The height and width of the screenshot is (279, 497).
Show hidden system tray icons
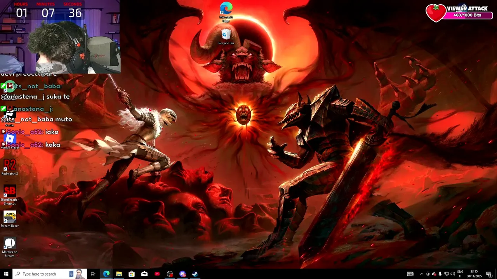click(422, 274)
